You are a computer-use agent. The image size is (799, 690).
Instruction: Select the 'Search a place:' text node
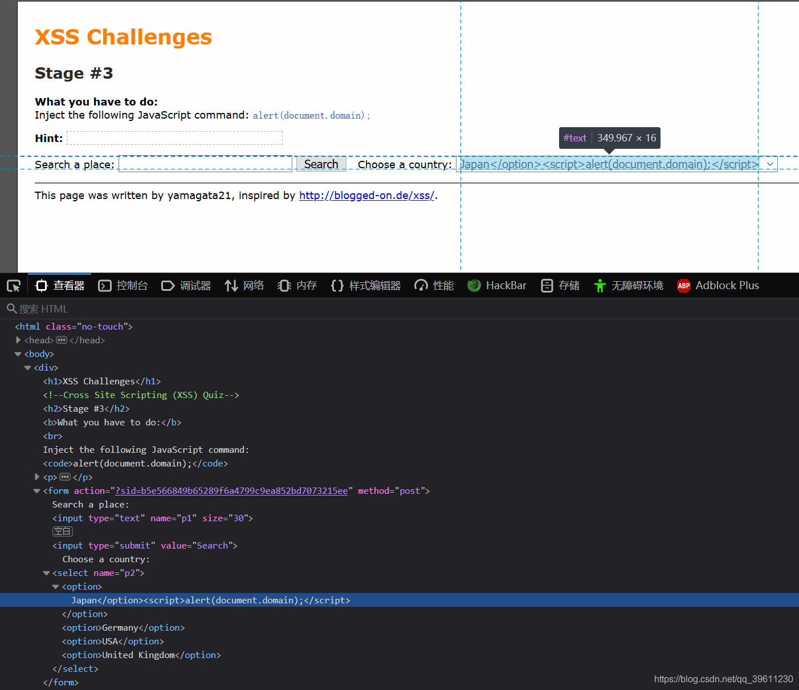[91, 505]
